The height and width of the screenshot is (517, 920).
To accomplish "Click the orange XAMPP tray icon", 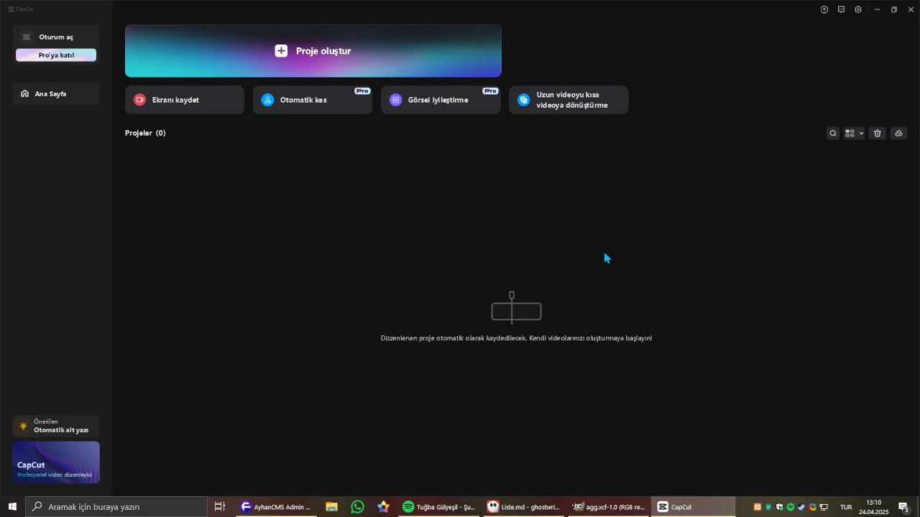I will click(757, 507).
